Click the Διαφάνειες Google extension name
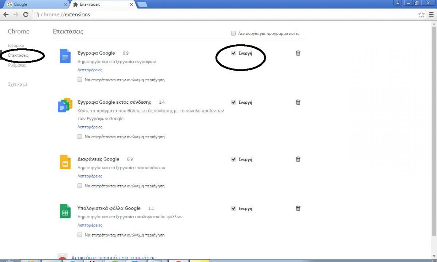 [98, 159]
